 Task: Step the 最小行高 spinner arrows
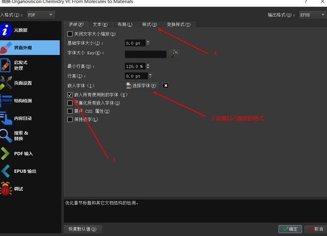pyautogui.click(x=148, y=66)
